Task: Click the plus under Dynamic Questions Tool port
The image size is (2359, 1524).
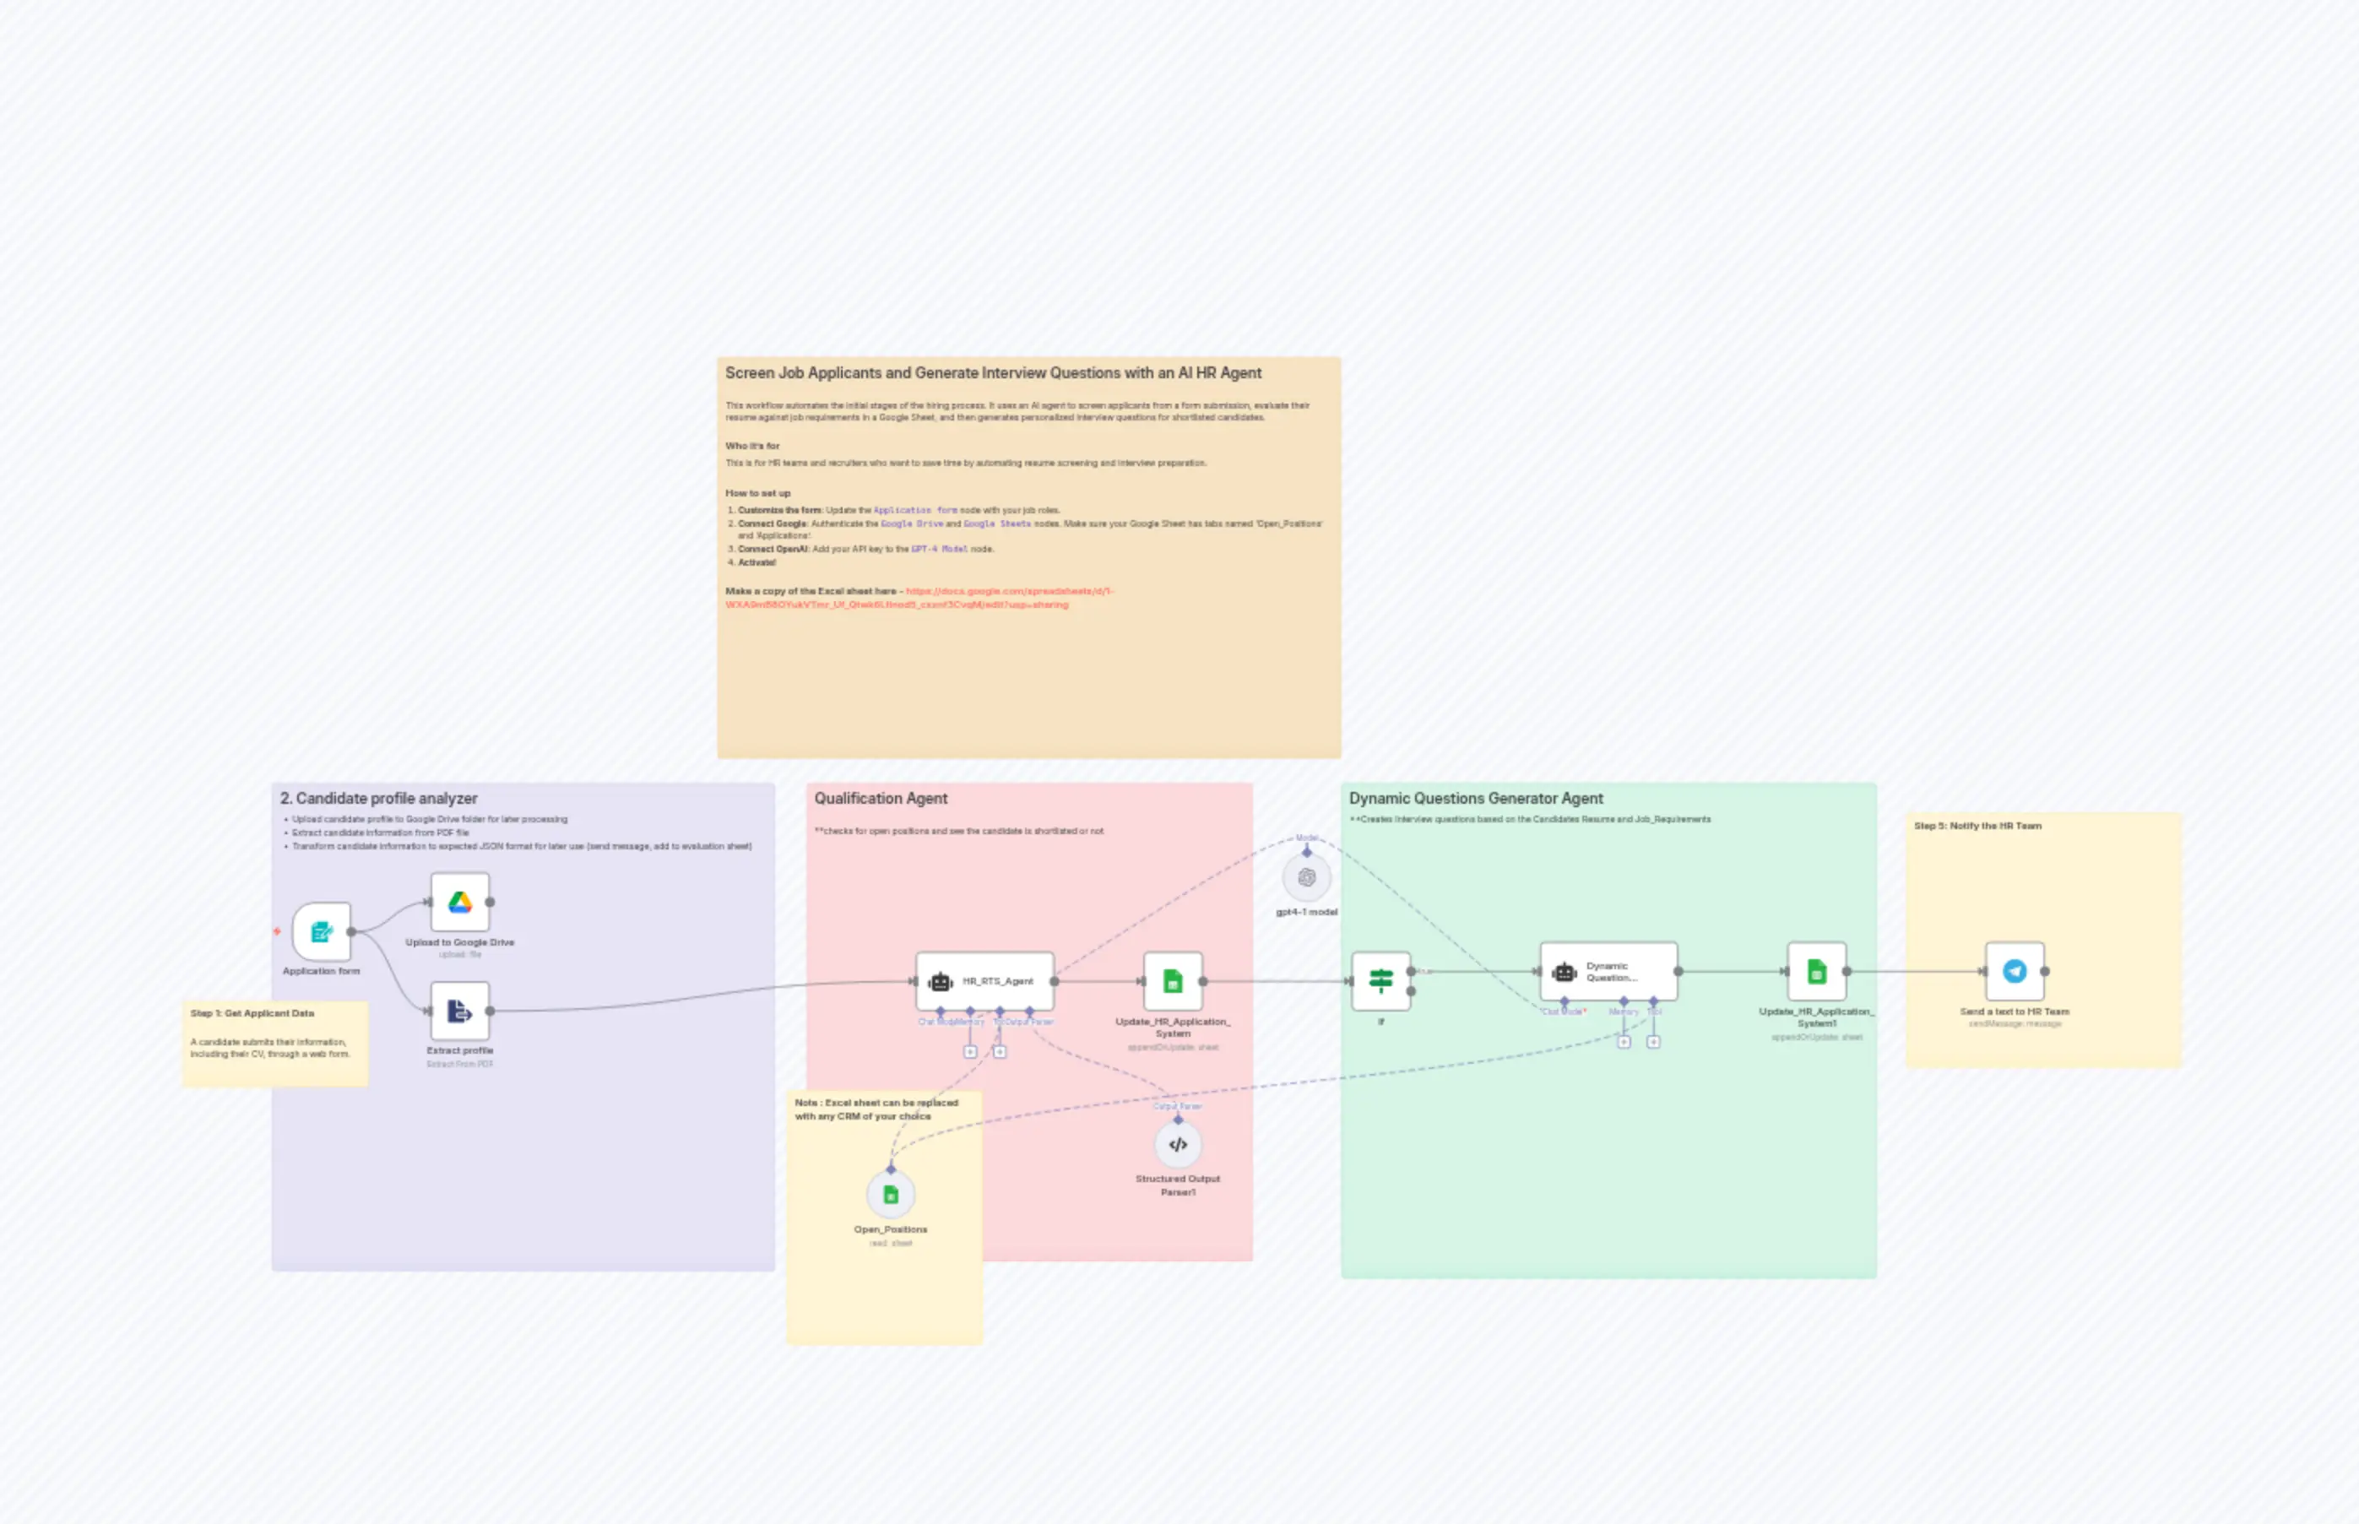Action: (1653, 1041)
